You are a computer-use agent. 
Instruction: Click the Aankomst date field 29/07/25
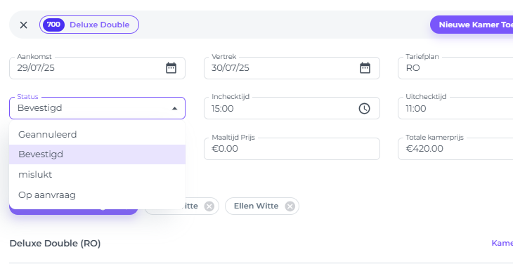97,68
